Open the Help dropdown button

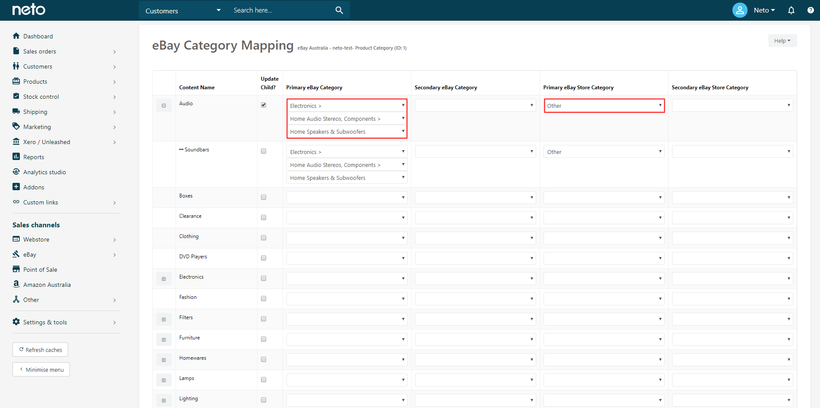(782, 41)
